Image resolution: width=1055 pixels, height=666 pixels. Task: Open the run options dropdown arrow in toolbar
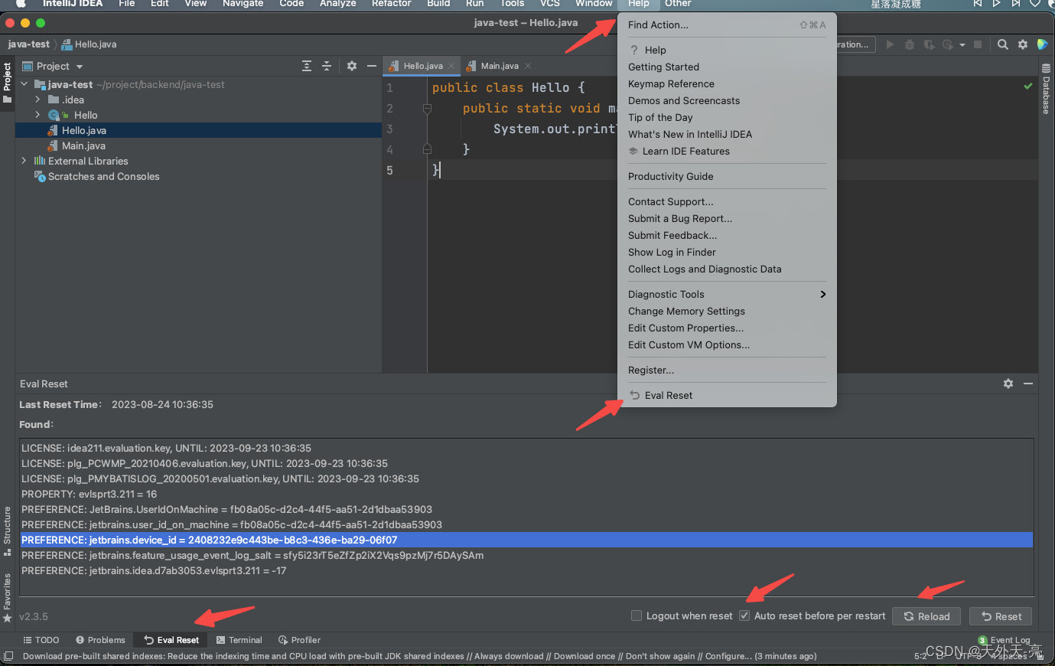[962, 44]
